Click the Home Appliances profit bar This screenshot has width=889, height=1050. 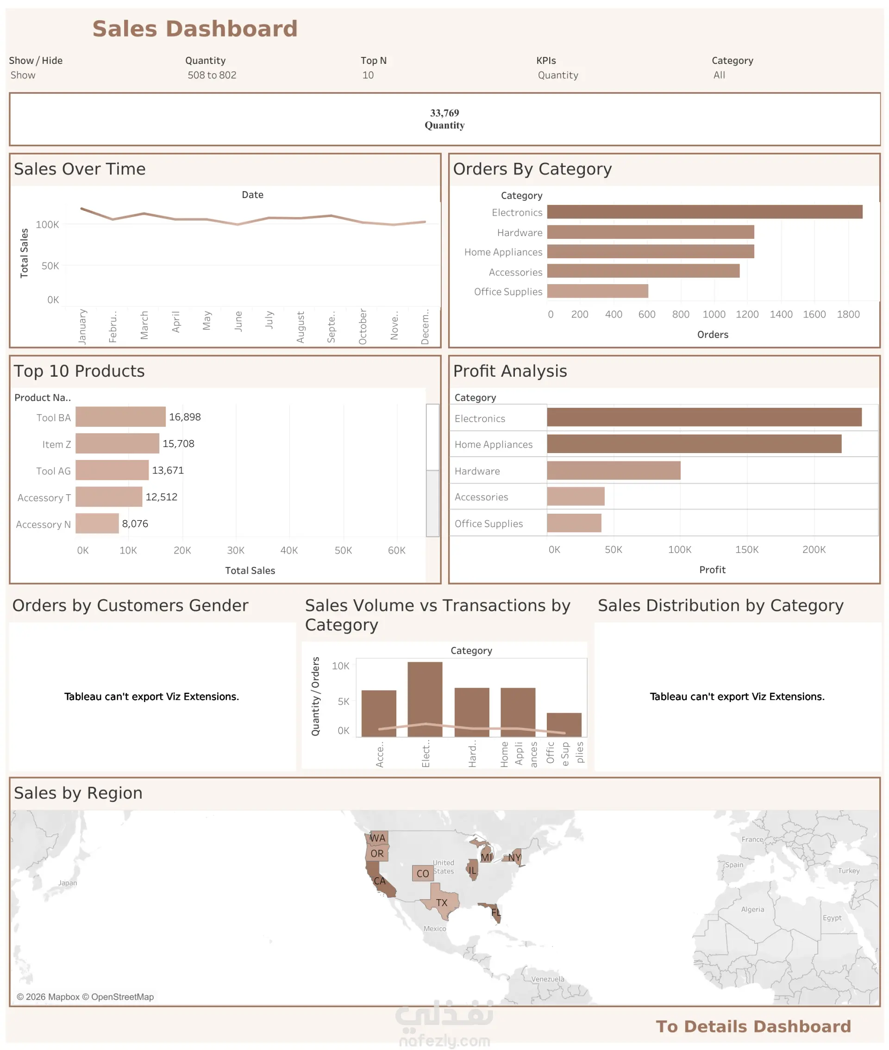click(694, 444)
